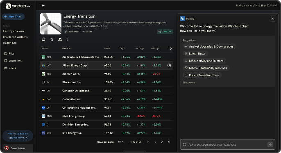Viewport: 281px width, 153px height.
Task: Open the Earnings Preview recent chat
Action: coord(14,31)
